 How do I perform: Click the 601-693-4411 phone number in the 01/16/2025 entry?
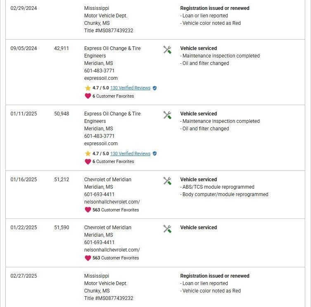point(99,194)
